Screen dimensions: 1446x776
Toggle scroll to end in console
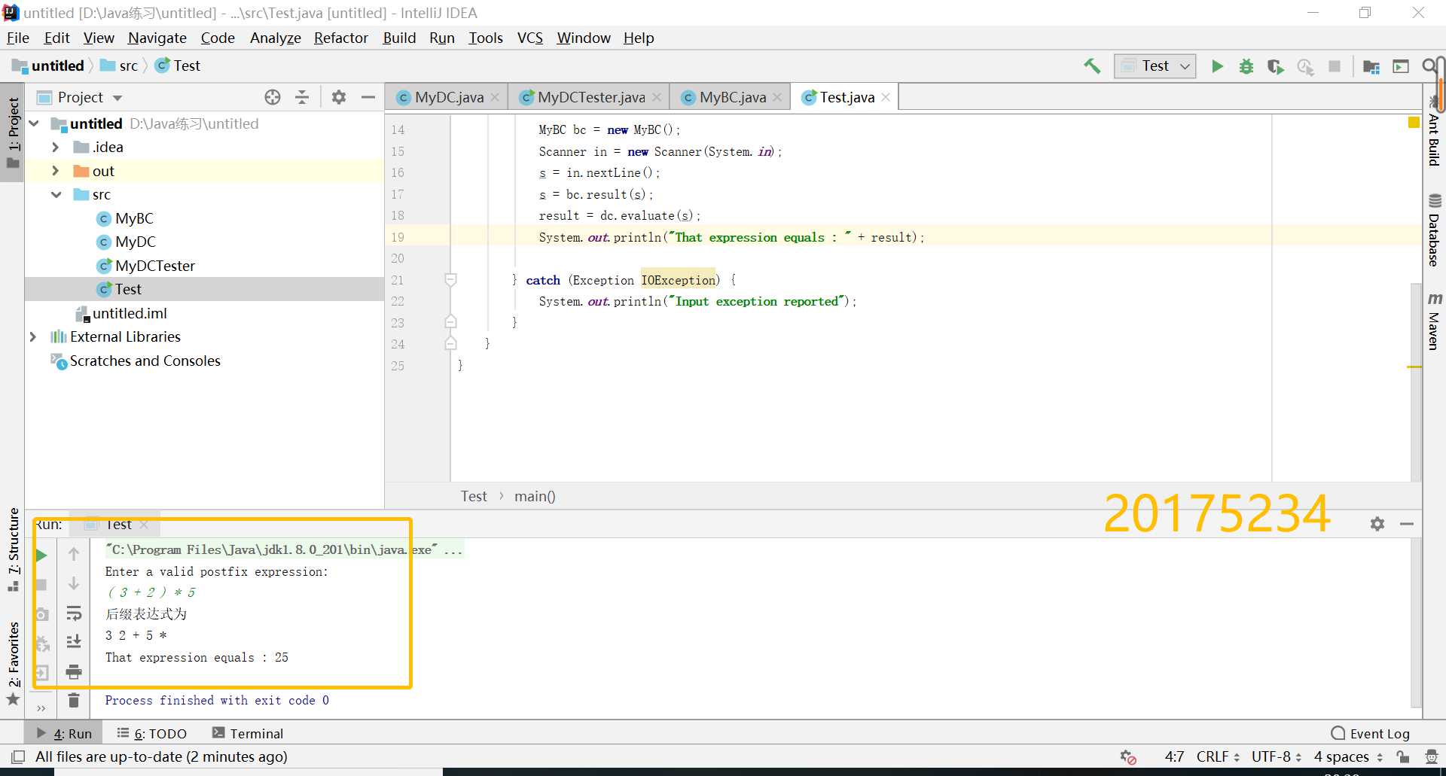(x=74, y=641)
